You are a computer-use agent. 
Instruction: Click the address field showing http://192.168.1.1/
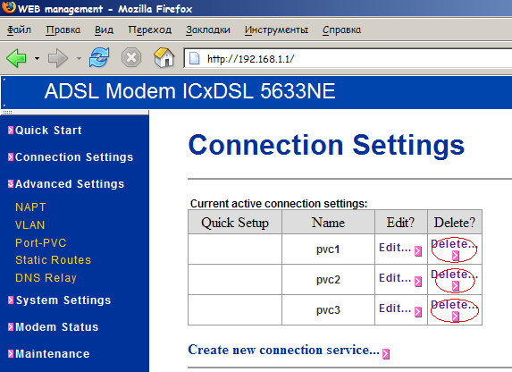coord(348,59)
